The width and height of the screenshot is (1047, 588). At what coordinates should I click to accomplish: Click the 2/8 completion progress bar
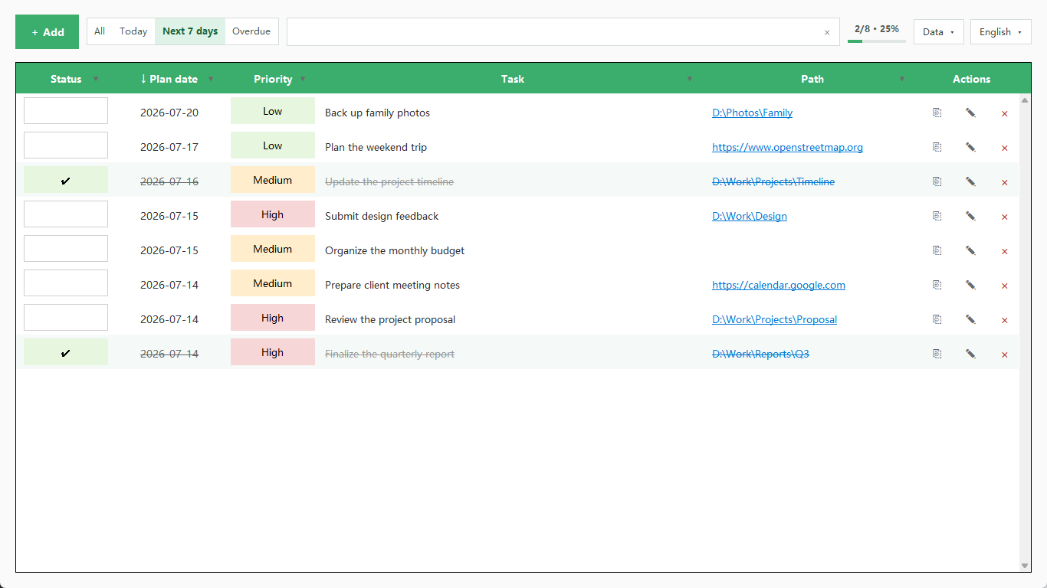877,41
